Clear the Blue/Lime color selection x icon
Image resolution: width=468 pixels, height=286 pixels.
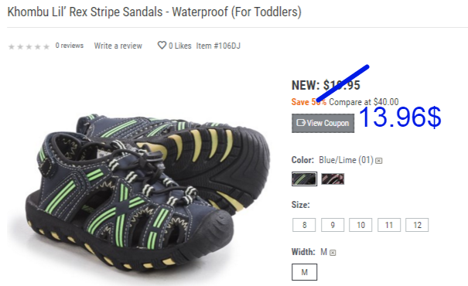point(379,161)
